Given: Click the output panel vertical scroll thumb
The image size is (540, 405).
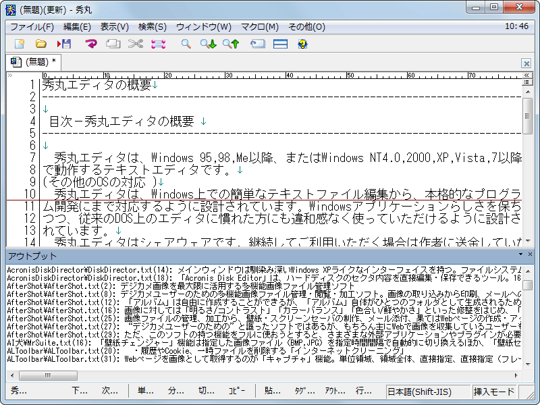Looking at the screenshot, I should pyautogui.click(x=528, y=285).
